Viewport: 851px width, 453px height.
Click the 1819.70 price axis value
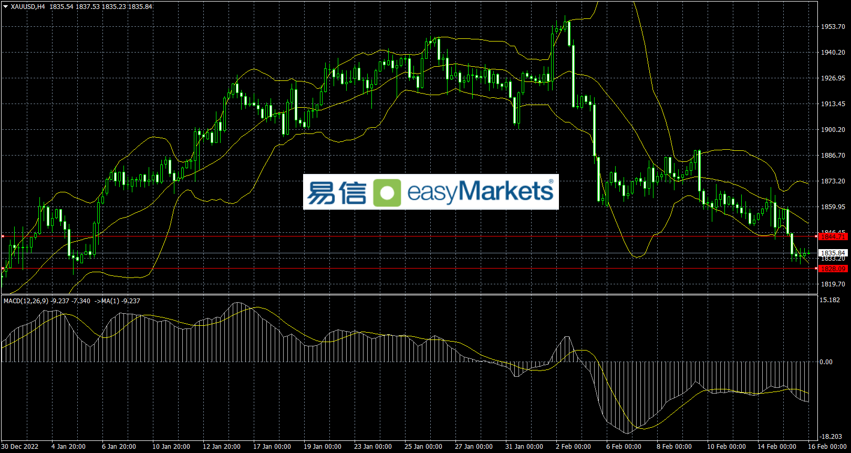(833, 284)
